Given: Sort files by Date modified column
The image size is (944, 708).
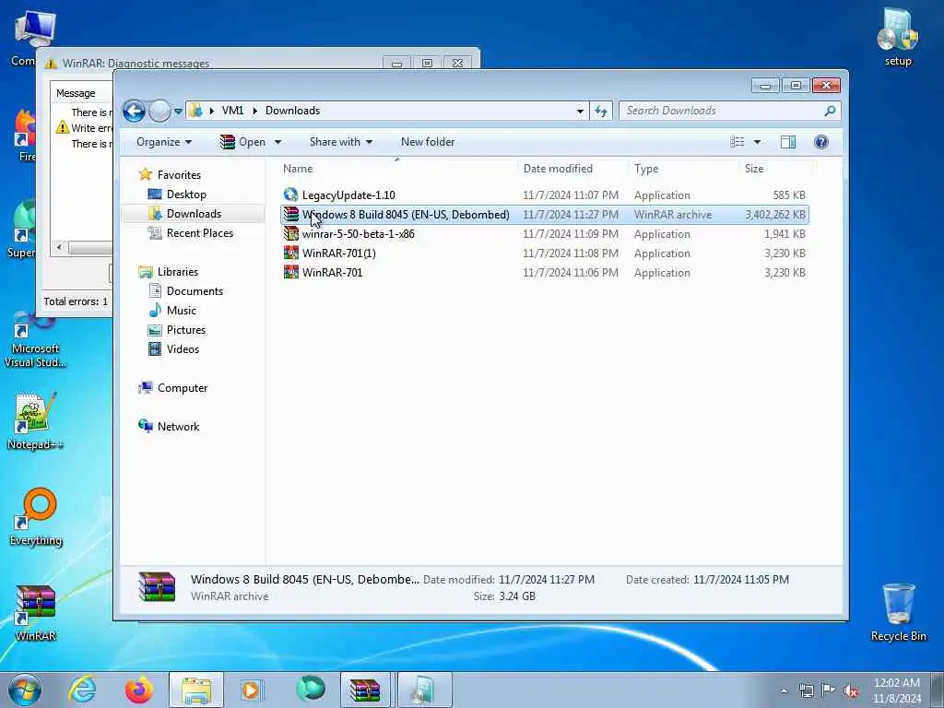Looking at the screenshot, I should pos(572,170).
